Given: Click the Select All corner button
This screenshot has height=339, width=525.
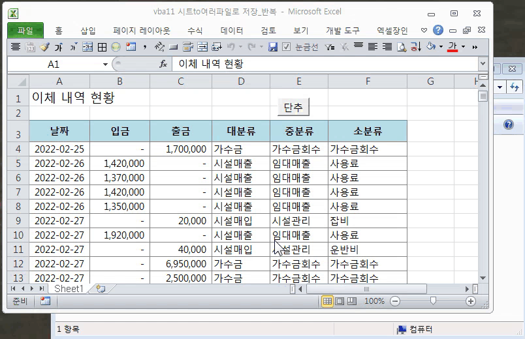Looking at the screenshot, I should [x=18, y=81].
